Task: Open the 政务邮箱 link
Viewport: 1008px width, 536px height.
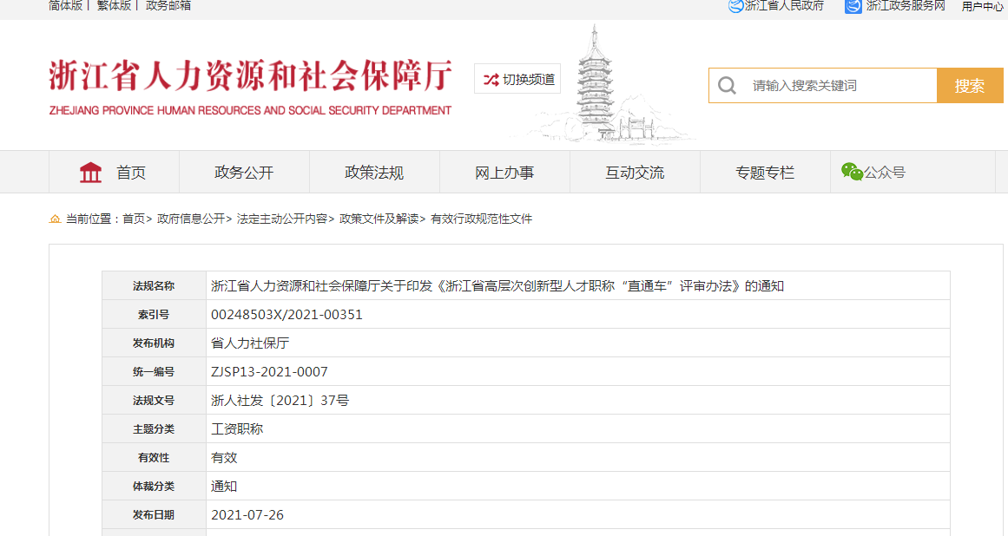Action: pyautogui.click(x=168, y=6)
